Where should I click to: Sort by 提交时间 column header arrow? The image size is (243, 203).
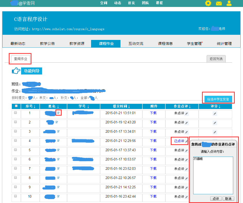pos(129,106)
